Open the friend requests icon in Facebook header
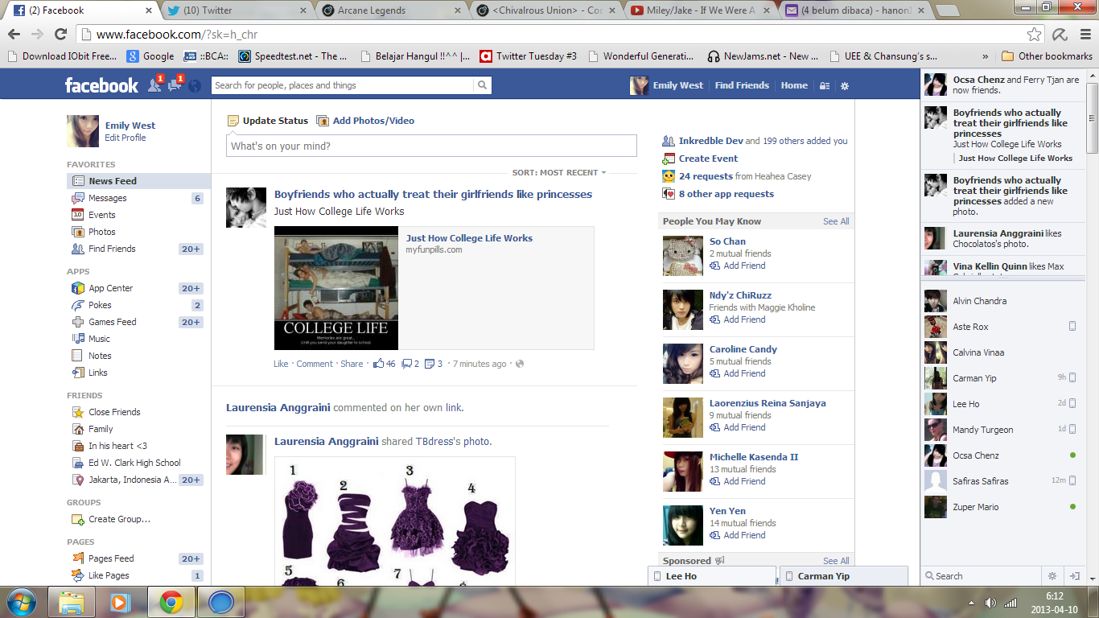Screen dimensions: 1099x618 [154, 85]
